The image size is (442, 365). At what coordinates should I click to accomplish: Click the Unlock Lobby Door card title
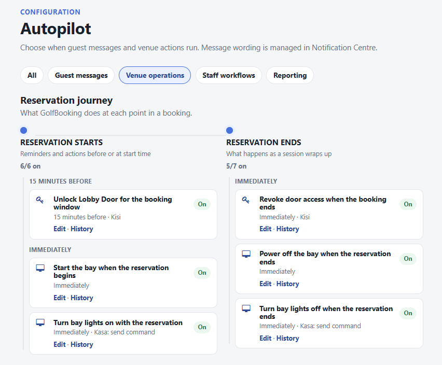pyautogui.click(x=113, y=203)
